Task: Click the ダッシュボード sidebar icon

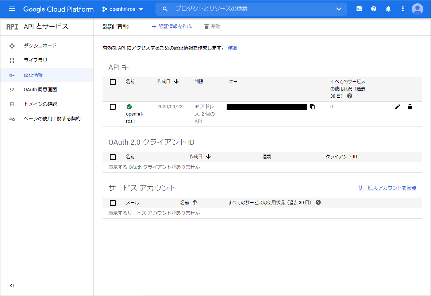Action: click(x=12, y=46)
